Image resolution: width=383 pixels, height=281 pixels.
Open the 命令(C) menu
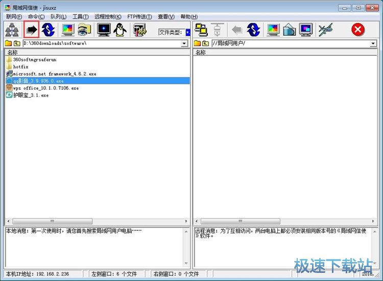click(36, 17)
